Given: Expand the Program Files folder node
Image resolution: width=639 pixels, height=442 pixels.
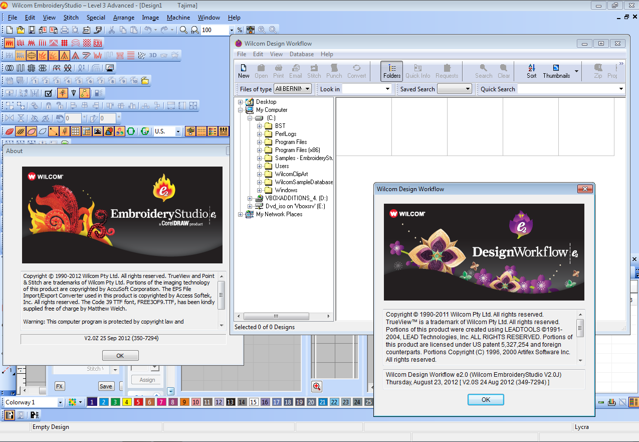Looking at the screenshot, I should pos(260,142).
